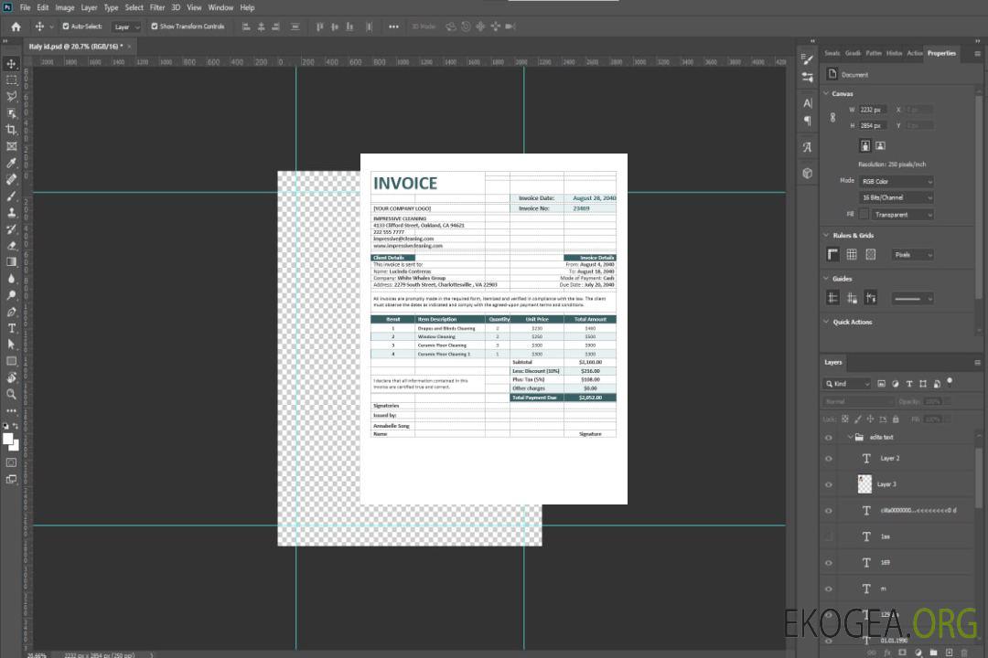The image size is (988, 658).
Task: Open the Paragraph panel icon
Action: [808, 121]
